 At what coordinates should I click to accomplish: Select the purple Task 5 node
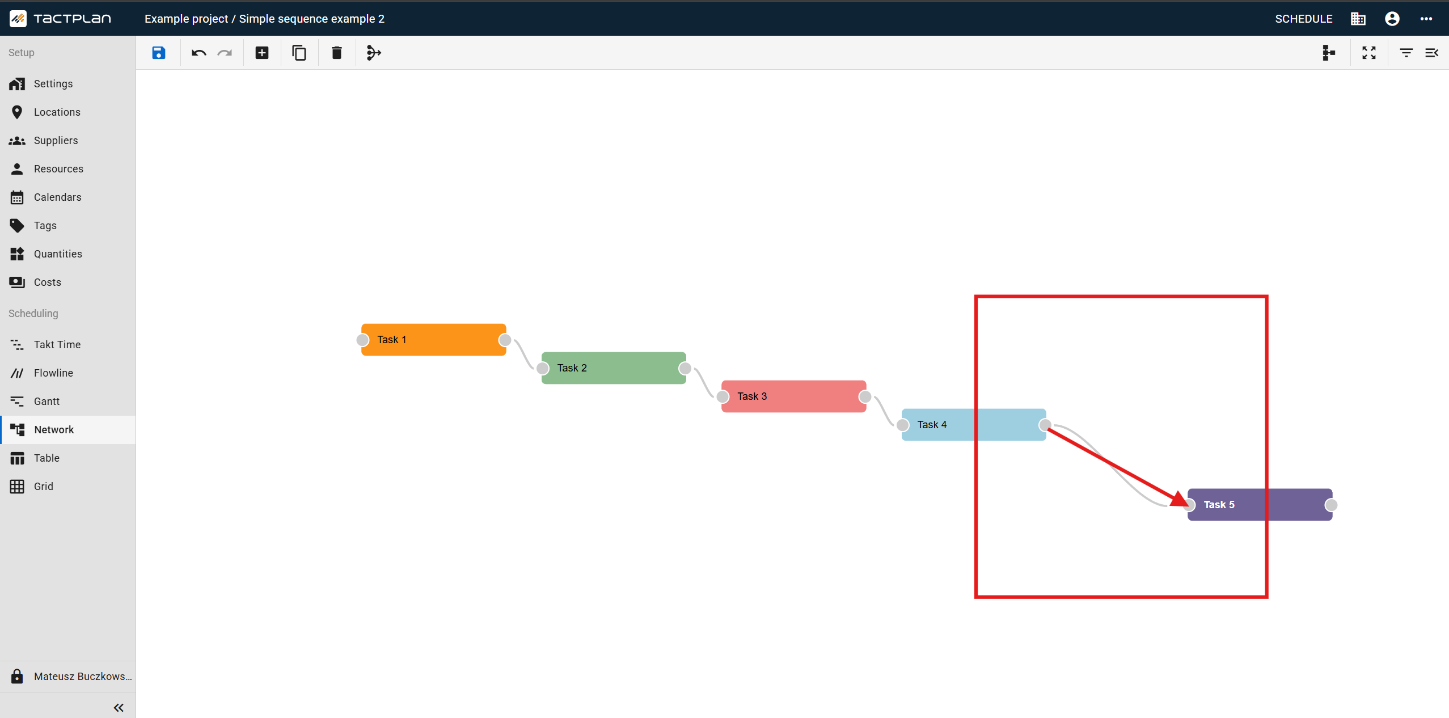click(x=1260, y=505)
